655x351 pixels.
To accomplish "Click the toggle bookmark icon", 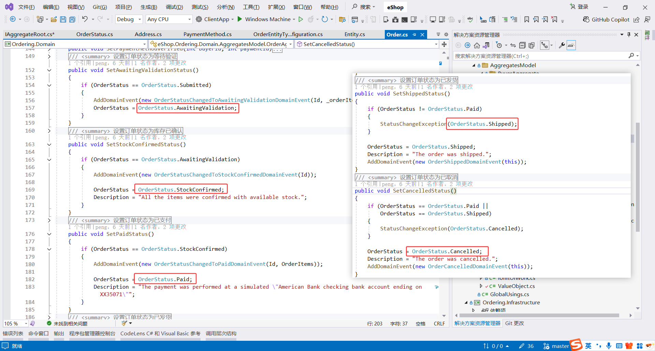I will pyautogui.click(x=527, y=19).
